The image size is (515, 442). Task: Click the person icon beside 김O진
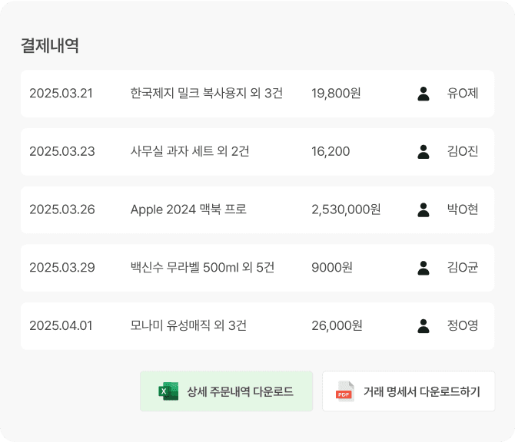424,152
